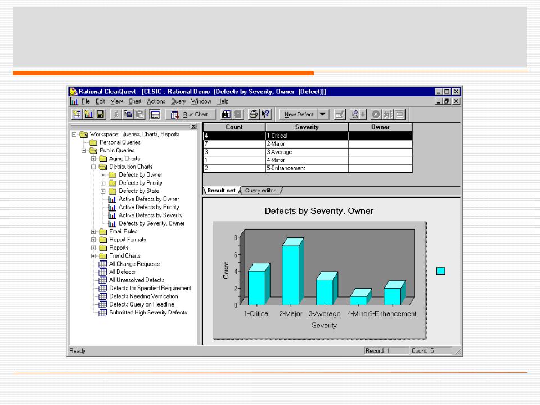
Task: Click the chart icon left of File menu
Action: pyautogui.click(x=74, y=101)
